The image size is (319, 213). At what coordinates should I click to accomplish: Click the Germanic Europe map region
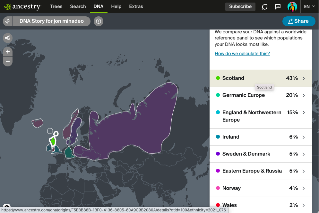click(x=69, y=153)
